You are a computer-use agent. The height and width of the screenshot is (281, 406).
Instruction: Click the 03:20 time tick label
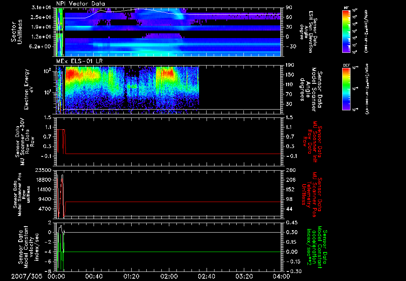tap(244, 276)
